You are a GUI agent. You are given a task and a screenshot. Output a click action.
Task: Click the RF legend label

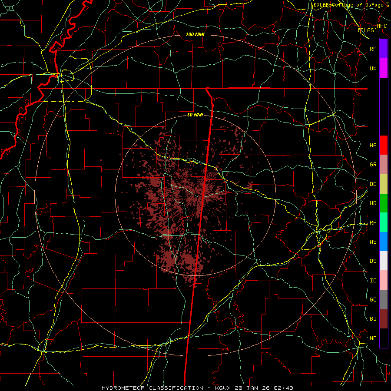(373, 49)
